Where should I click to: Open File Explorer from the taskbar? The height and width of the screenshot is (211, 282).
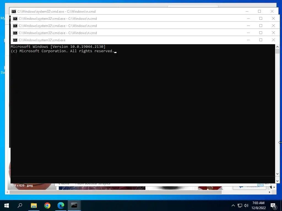[34, 206]
